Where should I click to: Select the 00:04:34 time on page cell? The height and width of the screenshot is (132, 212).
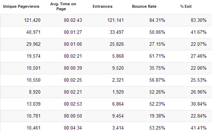pyautogui.click(x=73, y=128)
